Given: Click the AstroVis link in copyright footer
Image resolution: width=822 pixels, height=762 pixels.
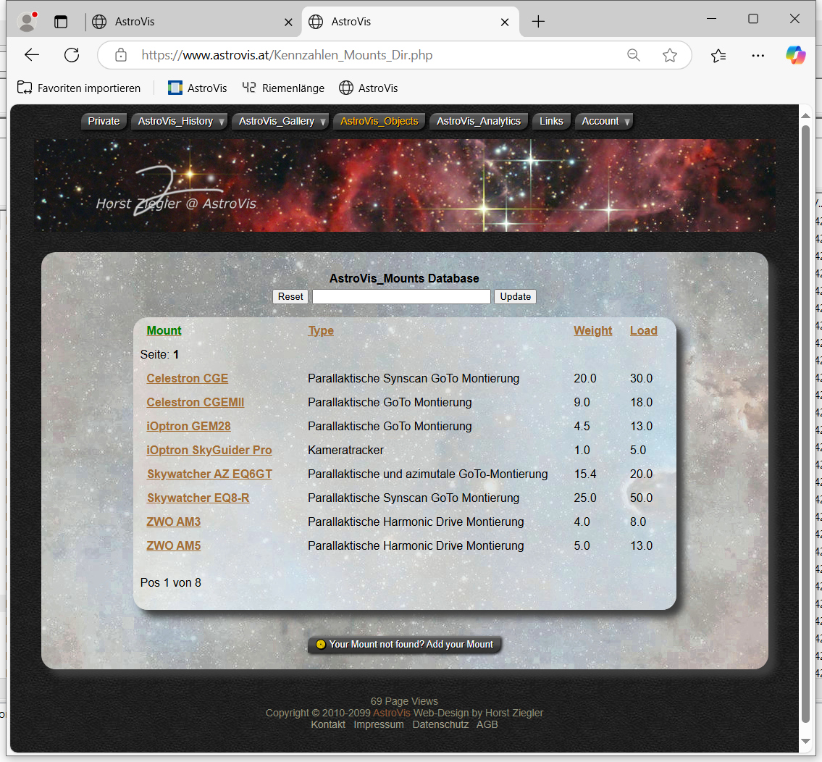Looking at the screenshot, I should (x=392, y=713).
